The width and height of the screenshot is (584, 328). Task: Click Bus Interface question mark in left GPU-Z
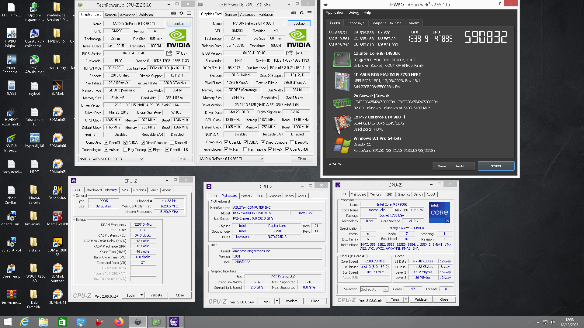pyautogui.click(x=189, y=68)
